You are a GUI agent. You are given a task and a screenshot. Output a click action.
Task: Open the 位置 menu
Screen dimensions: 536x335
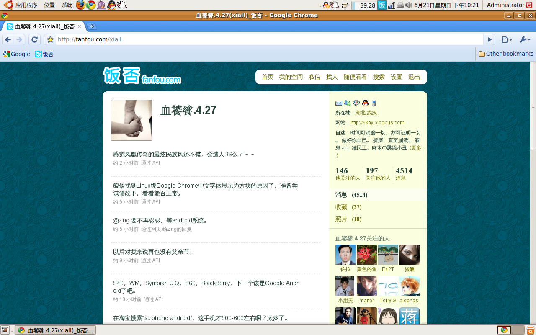(x=49, y=5)
